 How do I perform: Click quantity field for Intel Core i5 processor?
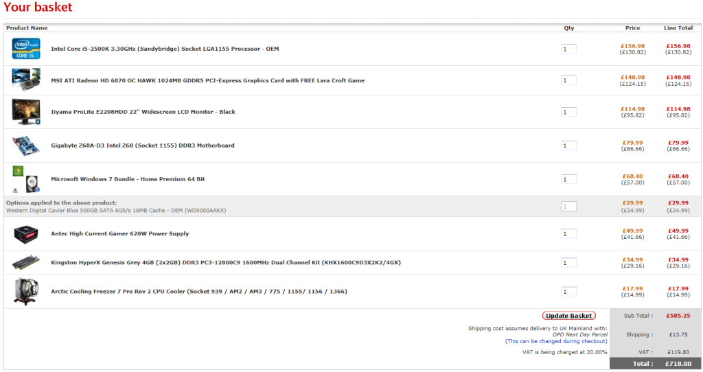click(569, 49)
